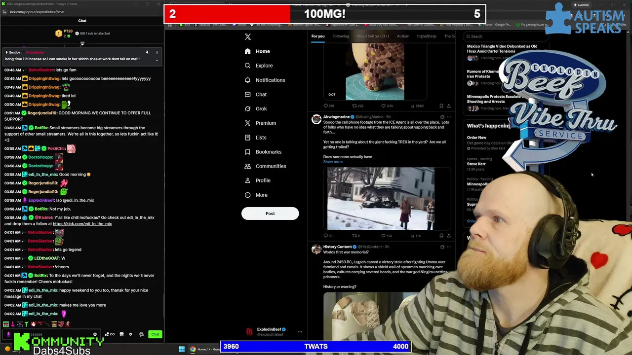This screenshot has width=632, height=355.
Task: Open Airwingmarine post more options
Action: tap(449, 117)
